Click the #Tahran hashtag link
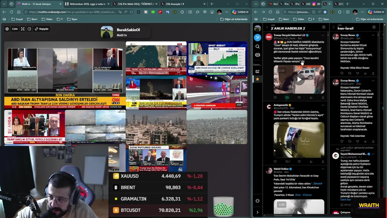The image size is (387, 218). coord(307,195)
